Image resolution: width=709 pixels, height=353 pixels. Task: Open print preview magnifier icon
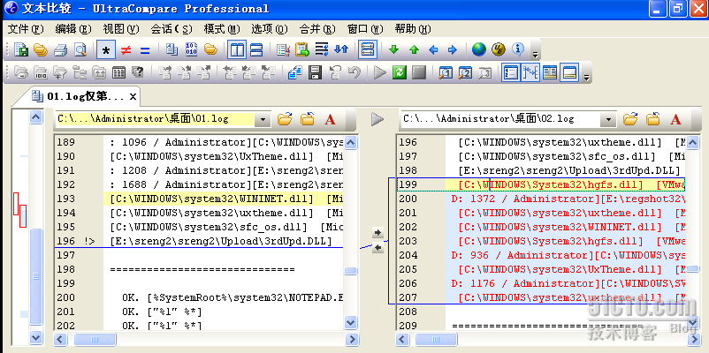[80, 49]
